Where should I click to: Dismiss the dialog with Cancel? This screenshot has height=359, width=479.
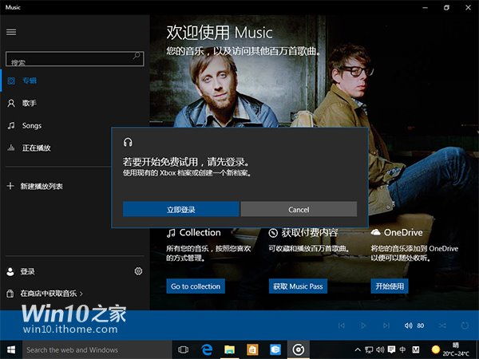(x=299, y=209)
